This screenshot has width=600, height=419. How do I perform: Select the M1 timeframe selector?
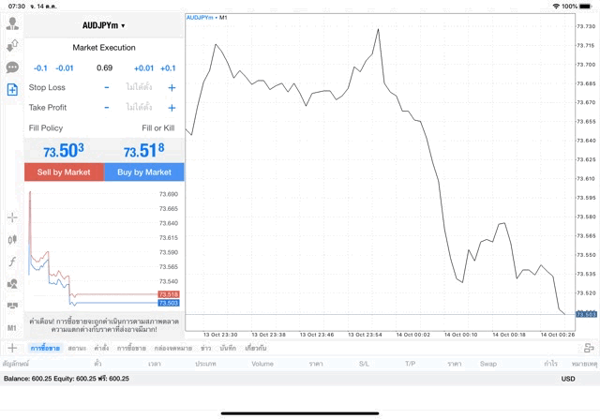[12, 328]
